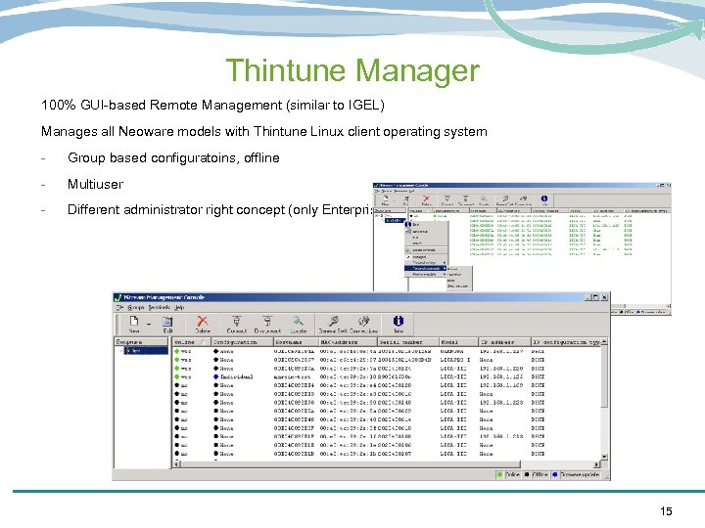Image resolution: width=705 pixels, height=528 pixels.
Task: Sort by the Configuration column header
Action: [242, 342]
